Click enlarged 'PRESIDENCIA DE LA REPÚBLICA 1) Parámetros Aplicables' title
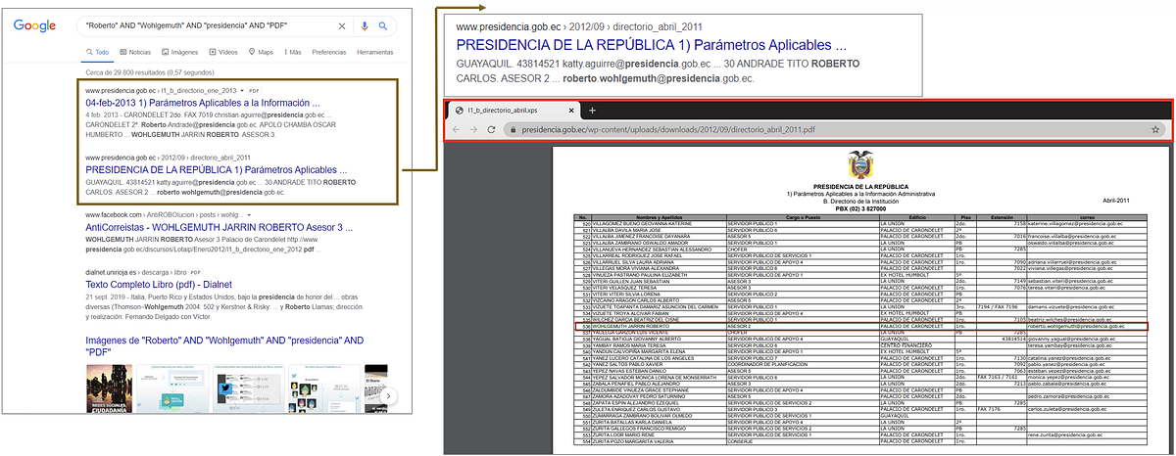Viewport: 1176px width, 456px height. 652,44
